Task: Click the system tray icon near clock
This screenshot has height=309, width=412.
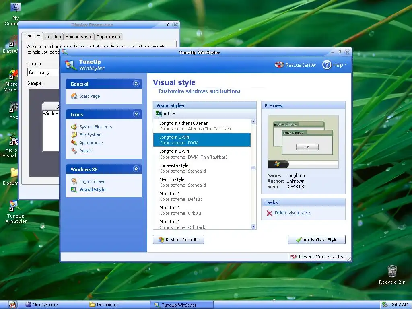Action: pyautogui.click(x=385, y=305)
